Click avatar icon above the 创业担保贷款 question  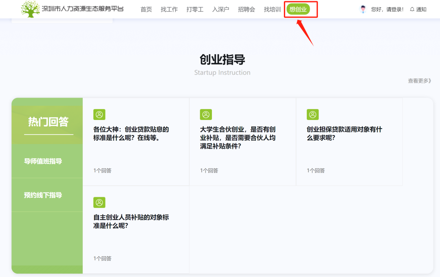click(x=312, y=115)
